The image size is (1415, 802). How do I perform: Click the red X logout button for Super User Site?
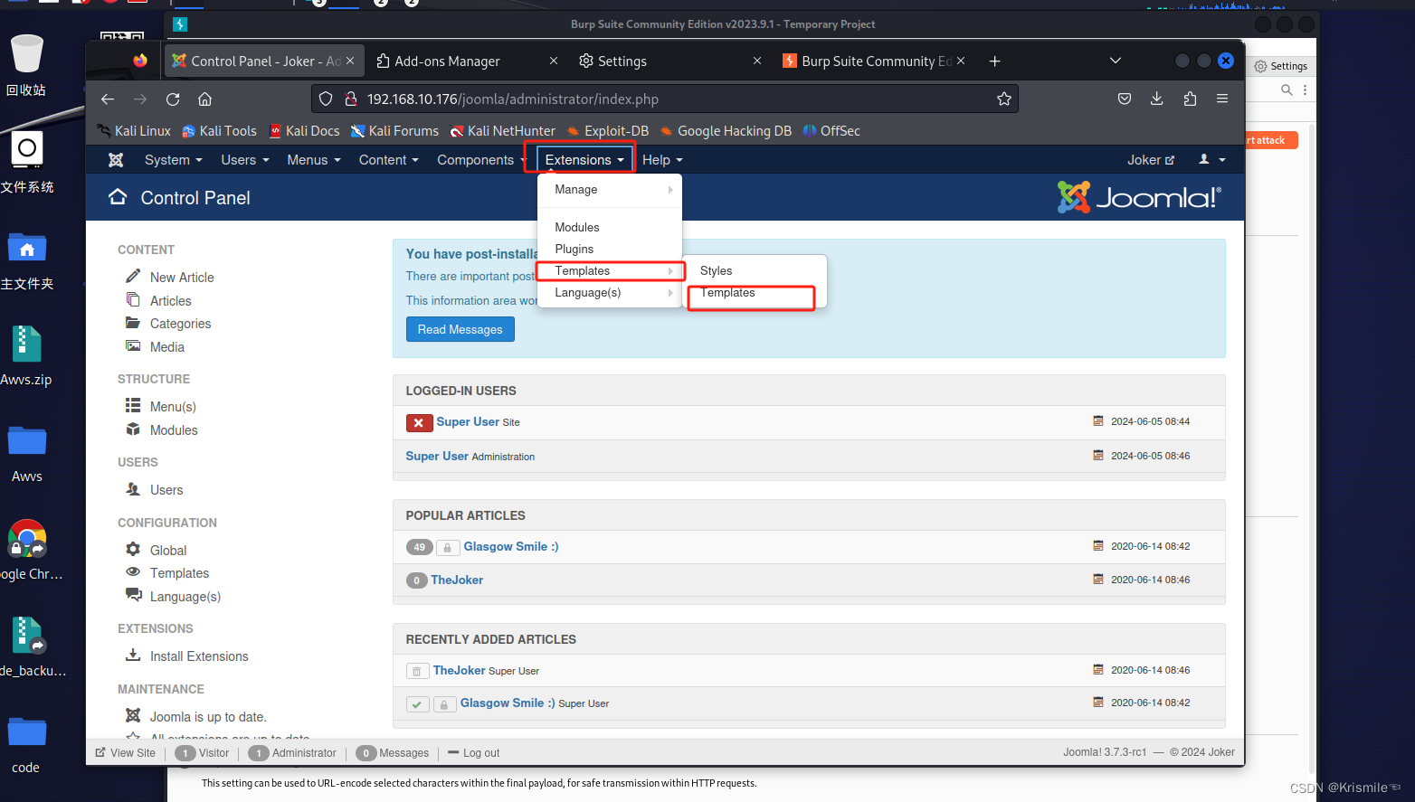(419, 422)
